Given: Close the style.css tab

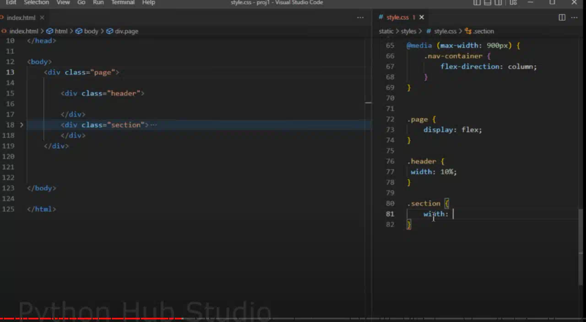Looking at the screenshot, I should click(x=422, y=17).
